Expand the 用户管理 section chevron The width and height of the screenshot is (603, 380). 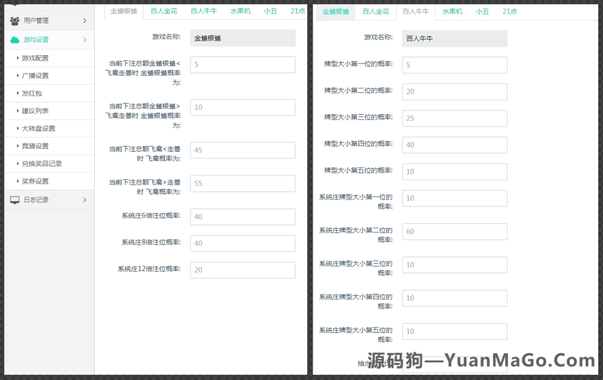pos(85,19)
